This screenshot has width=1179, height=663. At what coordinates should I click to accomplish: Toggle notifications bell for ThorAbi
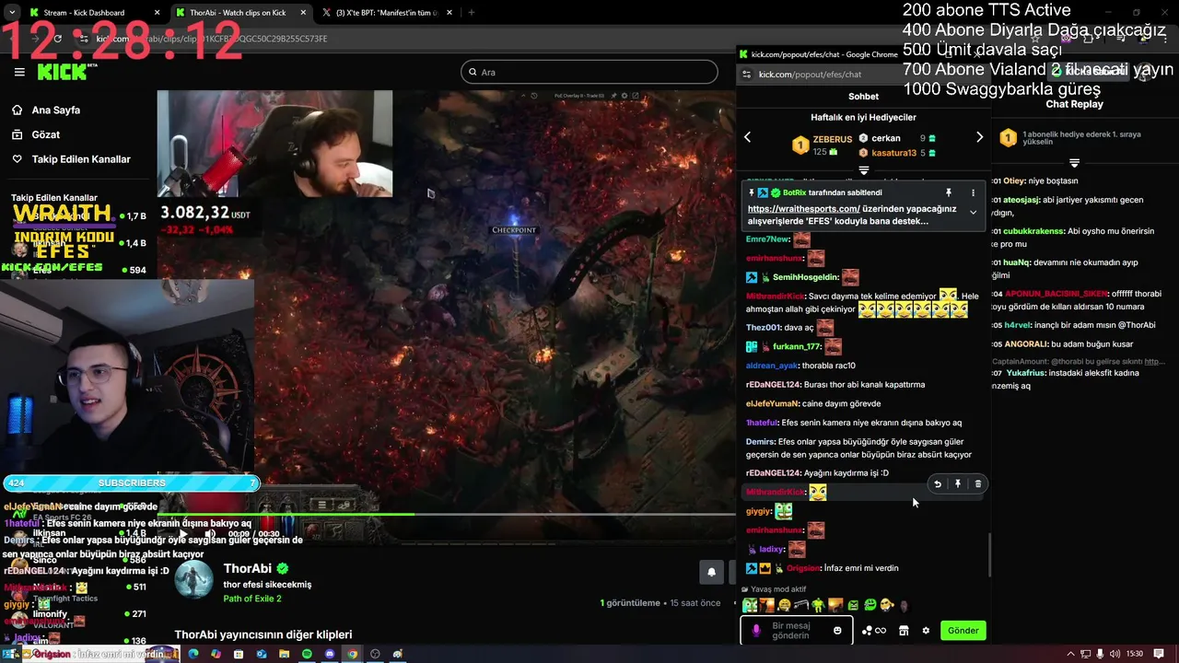(711, 572)
